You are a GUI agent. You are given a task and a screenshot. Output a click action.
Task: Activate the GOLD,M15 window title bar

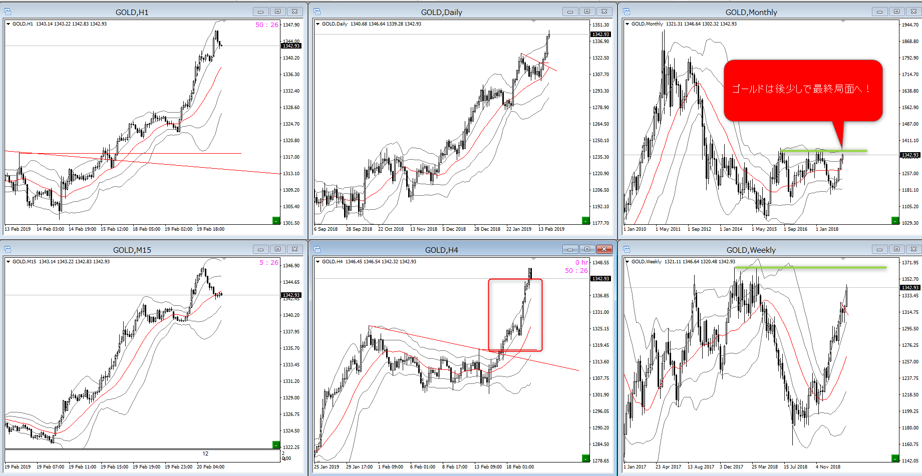click(132, 250)
